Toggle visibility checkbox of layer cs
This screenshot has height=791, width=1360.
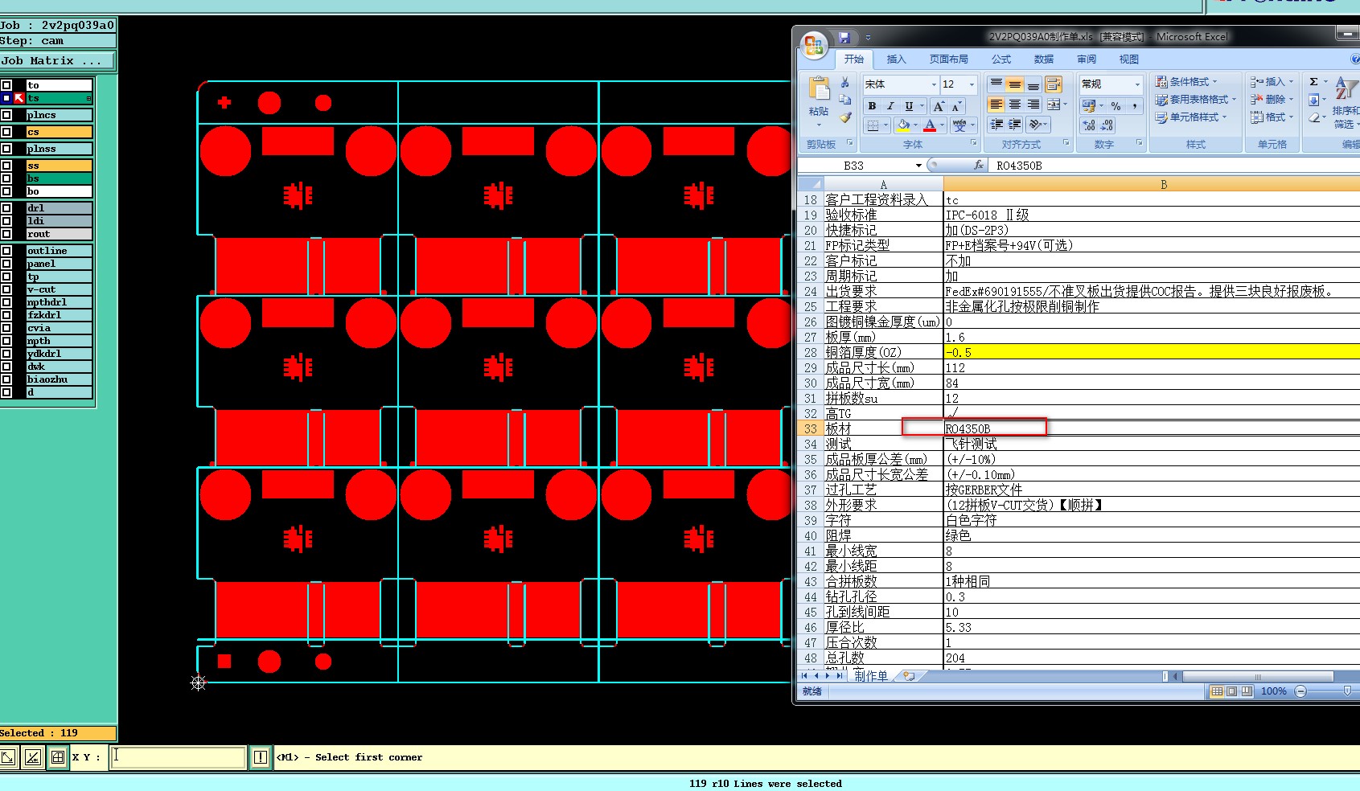click(x=6, y=132)
